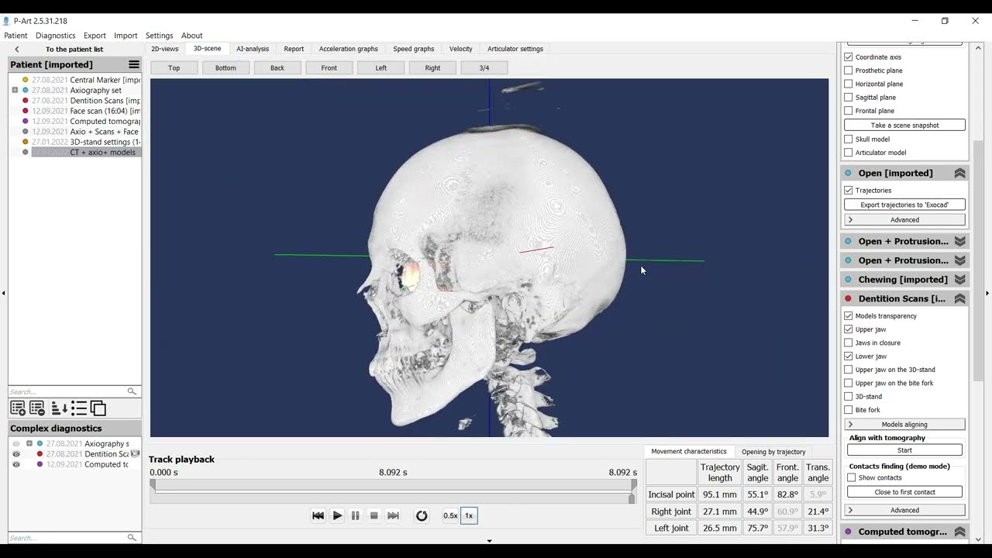This screenshot has height=558, width=992.
Task: Click Start under Align with tomography
Action: [x=904, y=450]
